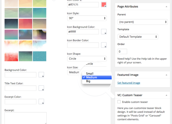The image size is (172, 124).
Task: Select the pale green polygon background thumbnail
Action: click(x=11, y=13)
